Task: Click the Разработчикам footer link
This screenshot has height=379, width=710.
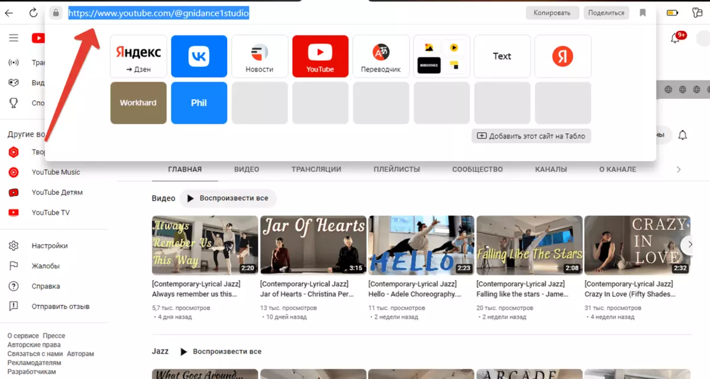Action: pos(32,371)
